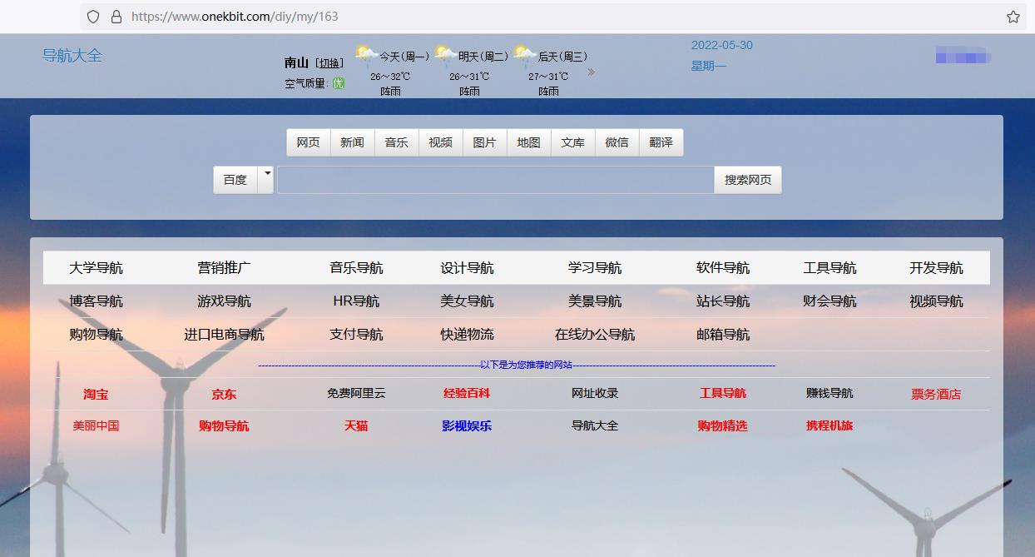Visit the red 工具导航 recommended link
This screenshot has width=1035, height=557.
(723, 393)
